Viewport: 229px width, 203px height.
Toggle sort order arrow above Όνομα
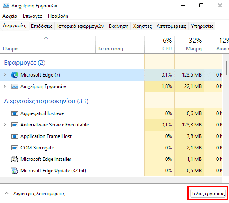pyautogui.click(x=46, y=38)
